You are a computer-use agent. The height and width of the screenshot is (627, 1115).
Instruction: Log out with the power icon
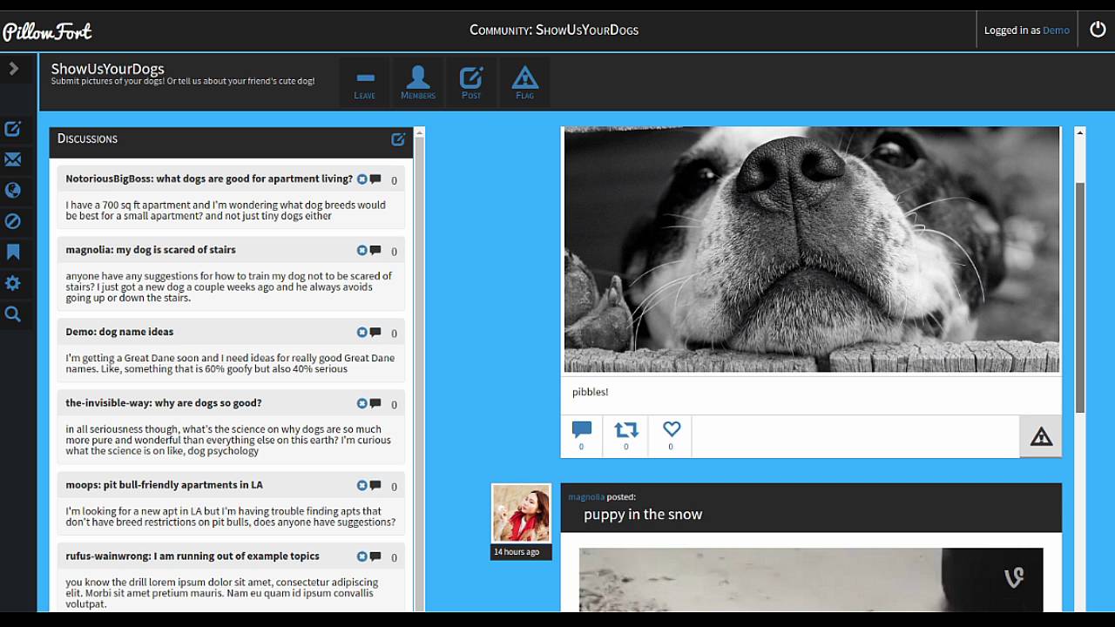click(1098, 30)
